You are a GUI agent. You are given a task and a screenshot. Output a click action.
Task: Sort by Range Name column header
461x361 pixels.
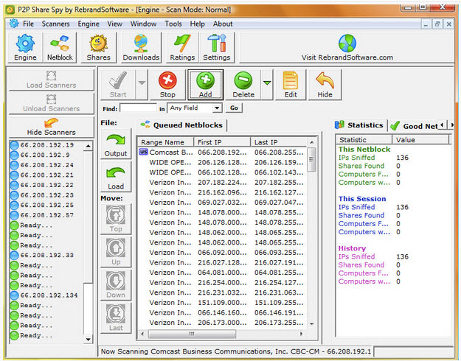coord(166,142)
